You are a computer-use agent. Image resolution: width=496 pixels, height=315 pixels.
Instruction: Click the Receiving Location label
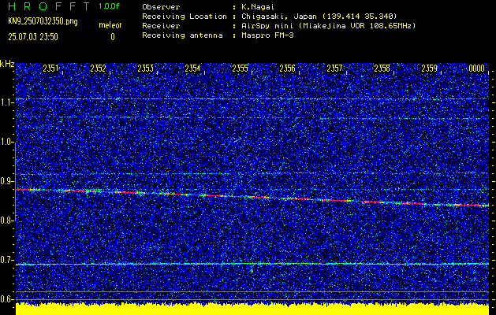point(184,17)
